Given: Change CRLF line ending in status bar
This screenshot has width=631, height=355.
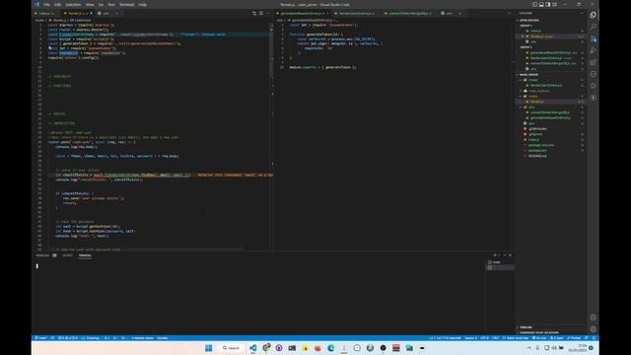Looking at the screenshot, I should pyautogui.click(x=495, y=337).
